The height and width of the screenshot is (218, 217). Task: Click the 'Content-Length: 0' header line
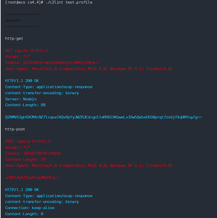click(x=24, y=214)
